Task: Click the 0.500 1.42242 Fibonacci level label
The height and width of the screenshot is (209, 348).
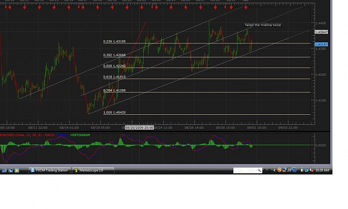Action: point(114,66)
